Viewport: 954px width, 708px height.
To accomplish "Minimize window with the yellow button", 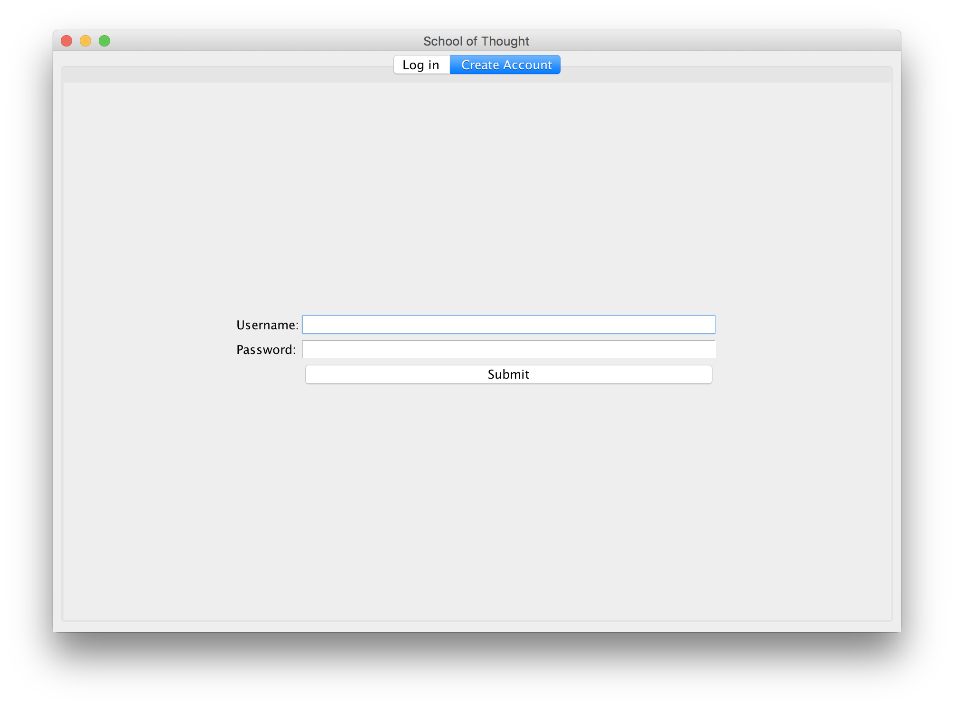I will pyautogui.click(x=85, y=41).
